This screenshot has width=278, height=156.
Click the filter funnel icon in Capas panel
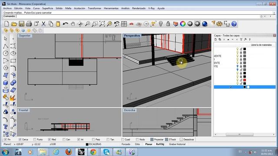[241, 39]
